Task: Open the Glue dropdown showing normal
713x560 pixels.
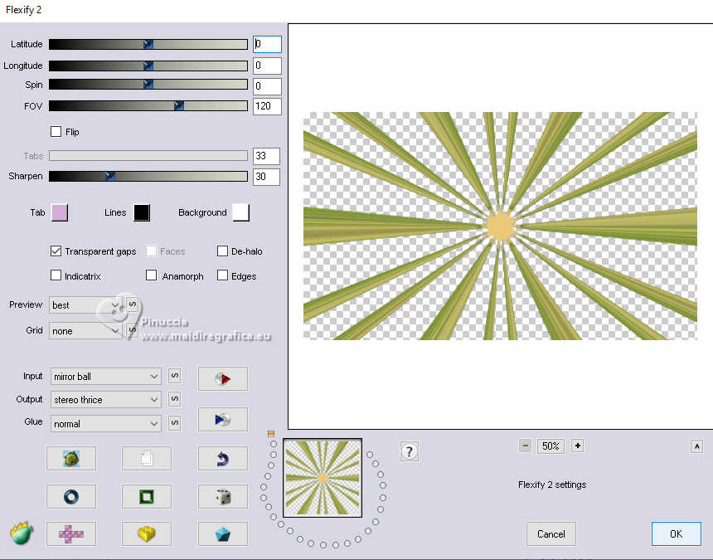Action: [x=105, y=423]
